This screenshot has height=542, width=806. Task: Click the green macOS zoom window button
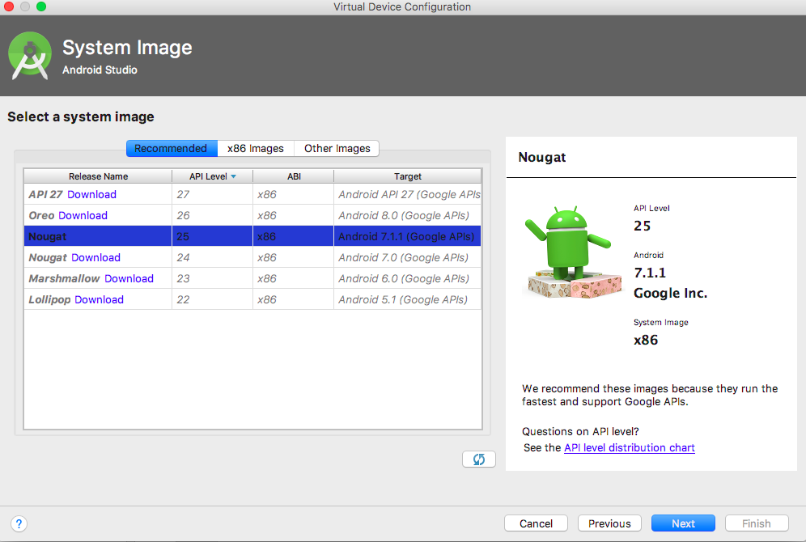(41, 6)
